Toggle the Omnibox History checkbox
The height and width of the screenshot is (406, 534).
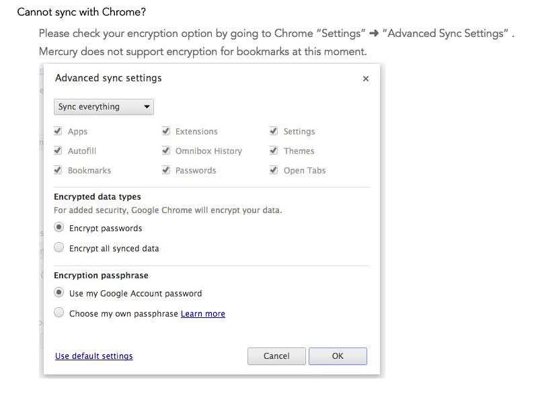coord(166,151)
